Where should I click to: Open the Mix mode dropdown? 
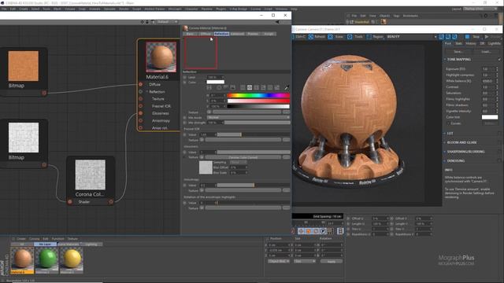[248, 118]
